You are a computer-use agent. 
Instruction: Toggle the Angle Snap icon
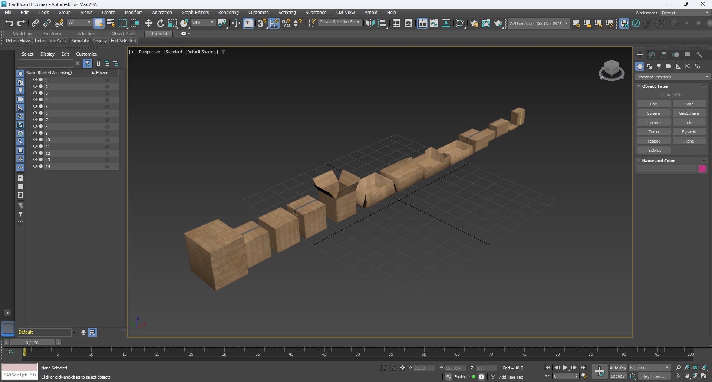click(274, 23)
